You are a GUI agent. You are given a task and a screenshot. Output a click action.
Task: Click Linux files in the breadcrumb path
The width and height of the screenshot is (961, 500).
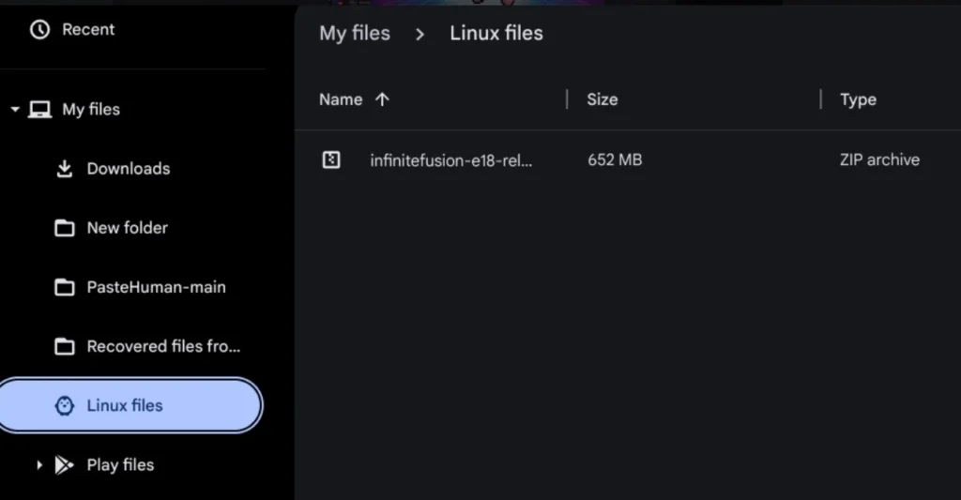pos(496,34)
